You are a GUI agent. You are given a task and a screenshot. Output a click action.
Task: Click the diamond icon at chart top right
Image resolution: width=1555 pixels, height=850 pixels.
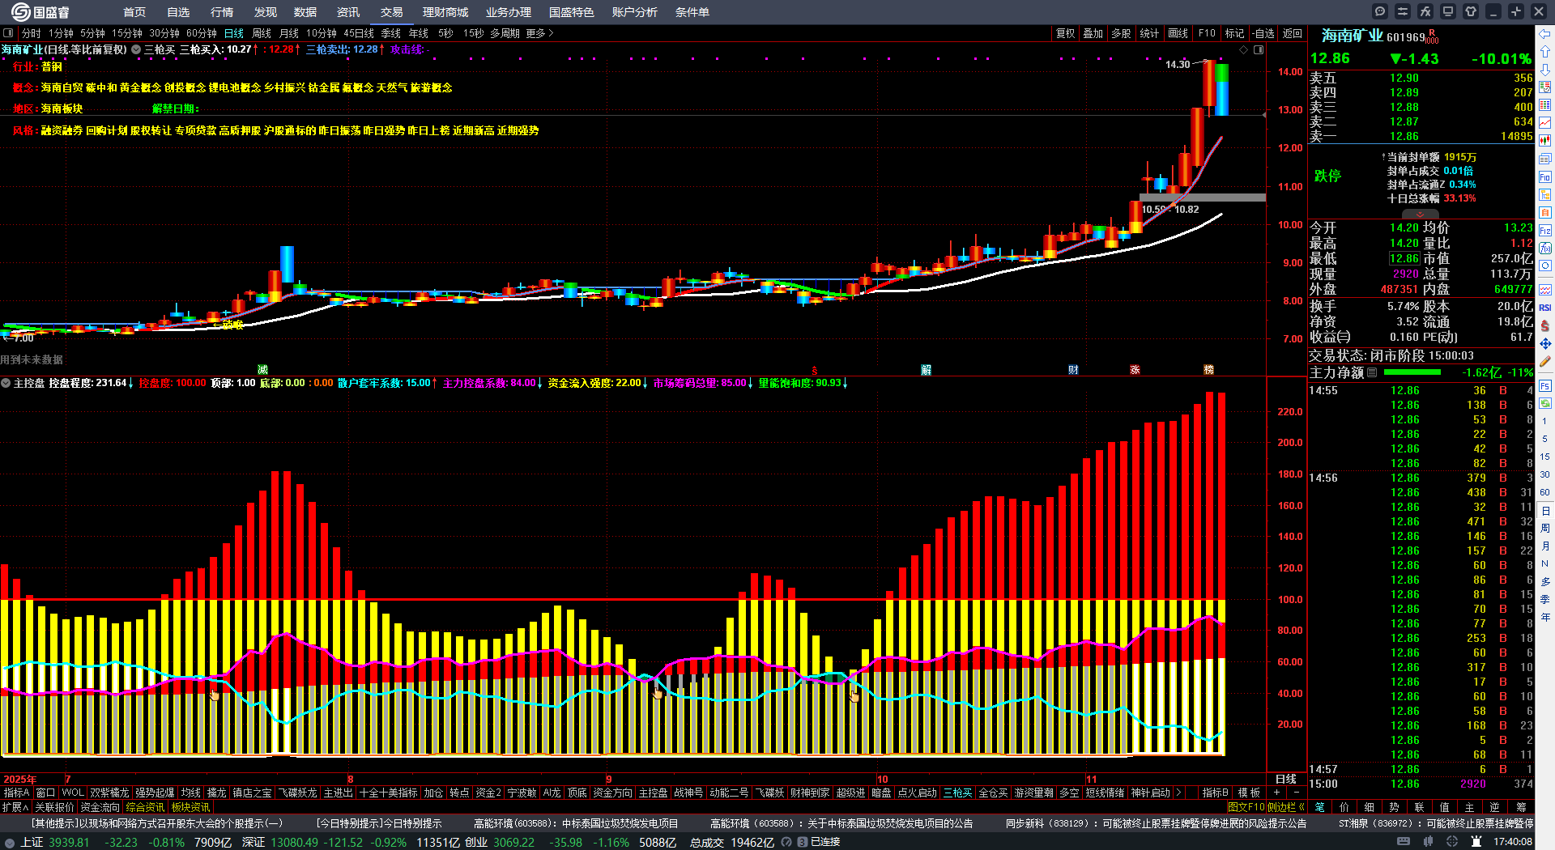point(1244,50)
